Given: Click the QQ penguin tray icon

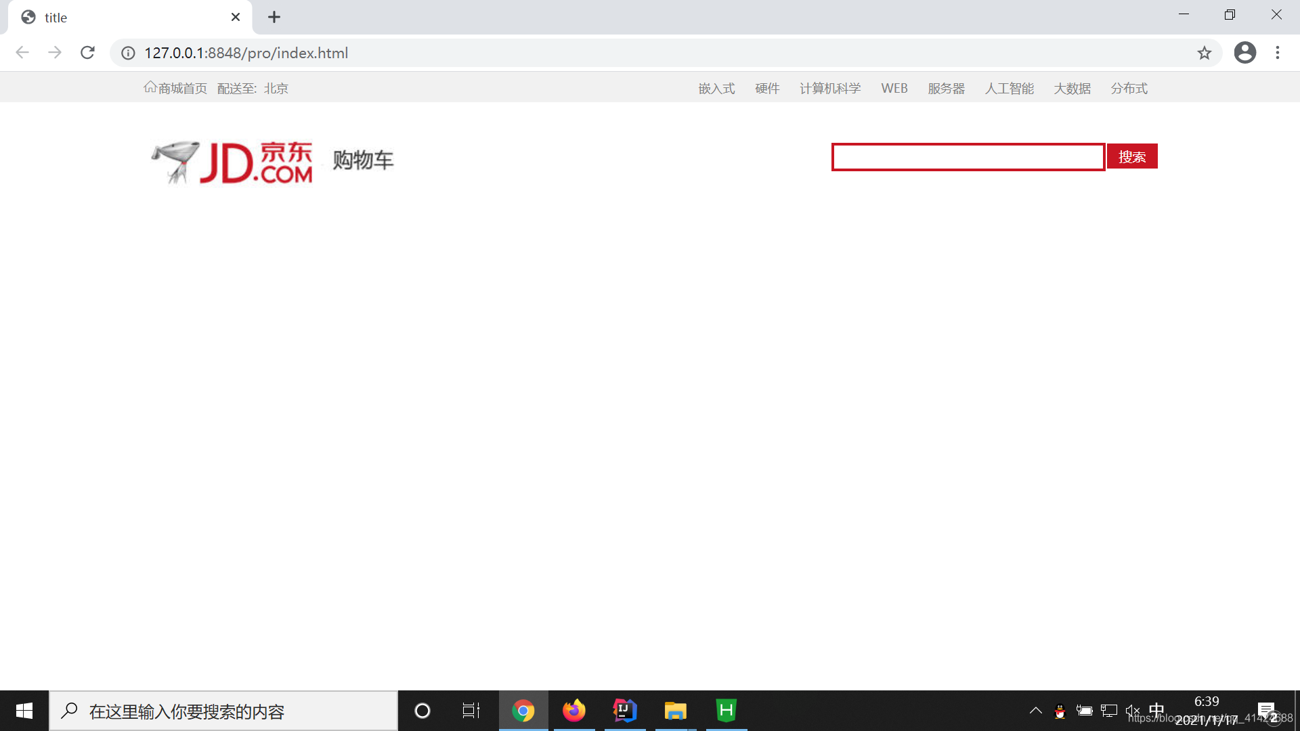Looking at the screenshot, I should 1060,711.
